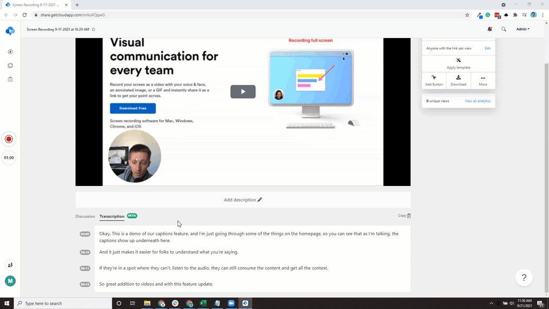Copy the transcription text
Screen dimensions: 549x309
(404, 216)
